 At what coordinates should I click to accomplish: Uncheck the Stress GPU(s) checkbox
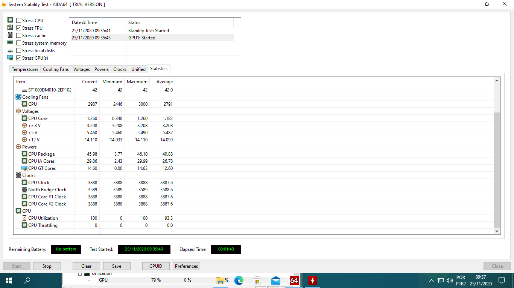pos(19,58)
